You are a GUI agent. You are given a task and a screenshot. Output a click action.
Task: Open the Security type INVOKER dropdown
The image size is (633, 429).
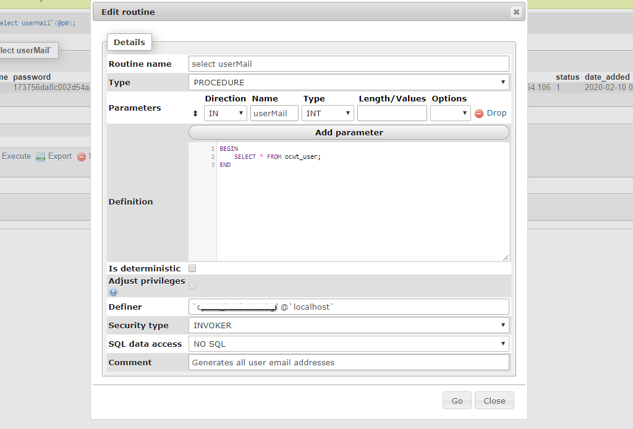coord(349,325)
